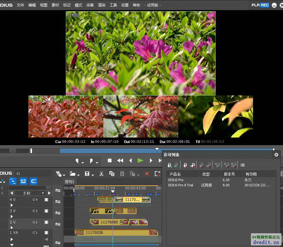Click the scissors Cut icon
The width and height of the screenshot is (283, 247).
[x=101, y=174]
